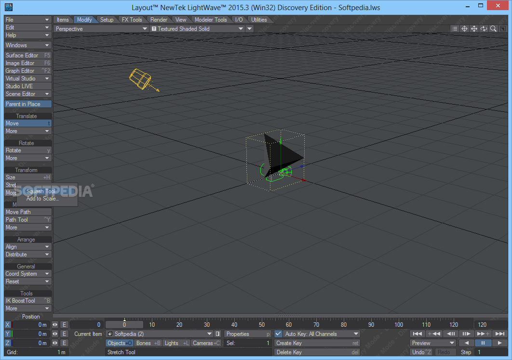Toggle Parent in Place button
This screenshot has width=512, height=360.
point(28,104)
